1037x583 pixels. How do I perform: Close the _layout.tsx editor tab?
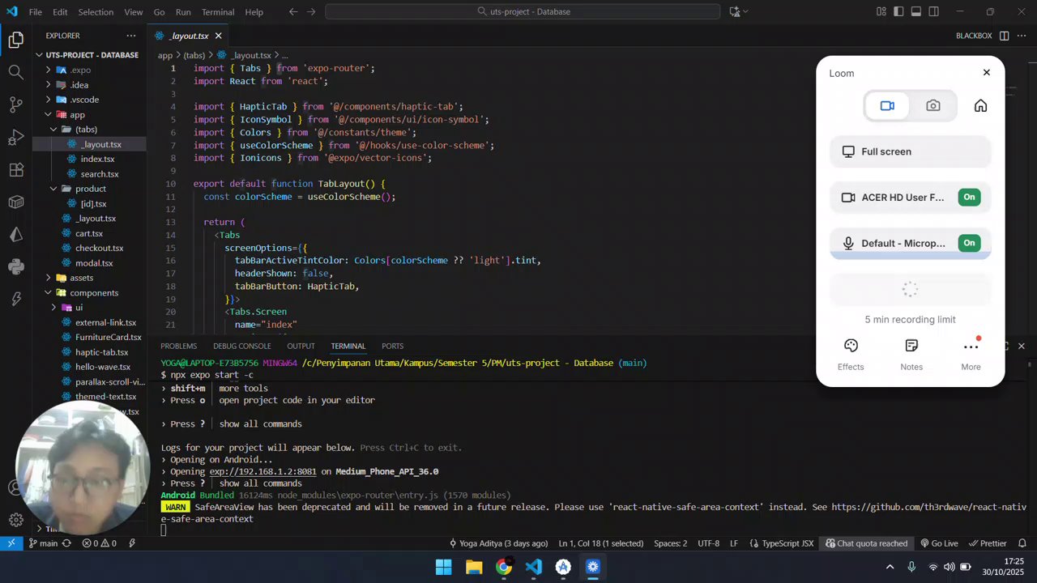[x=219, y=36]
